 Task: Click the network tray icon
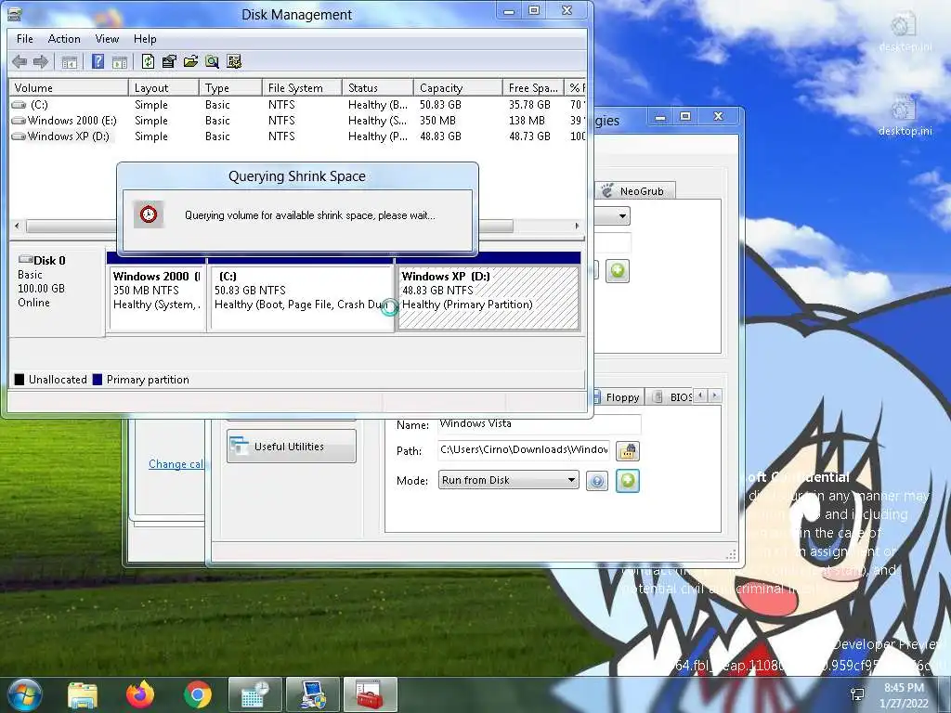click(x=857, y=694)
